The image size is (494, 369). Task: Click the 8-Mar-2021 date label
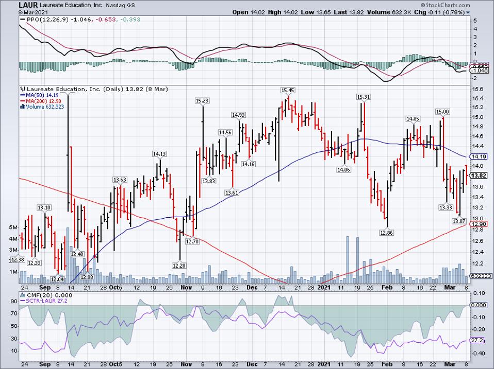click(33, 12)
